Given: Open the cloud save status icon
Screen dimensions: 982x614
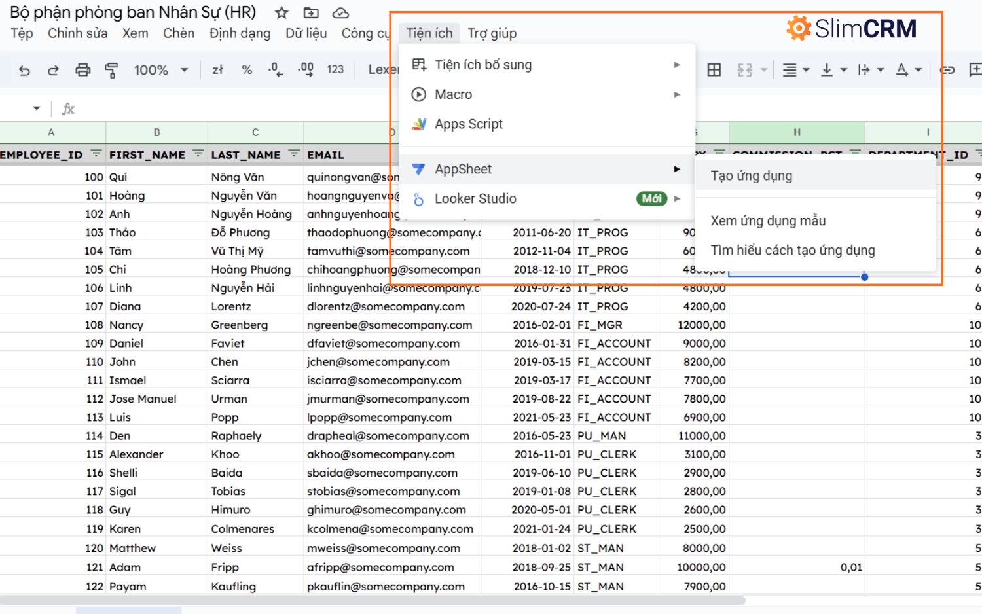Looking at the screenshot, I should 340,13.
